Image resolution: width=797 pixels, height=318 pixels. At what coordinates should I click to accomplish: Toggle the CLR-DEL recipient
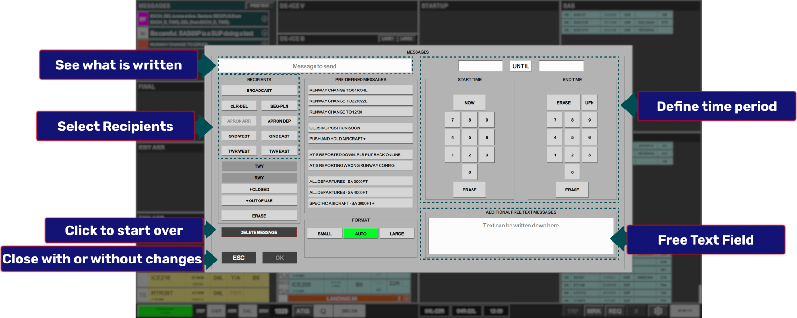[239, 106]
